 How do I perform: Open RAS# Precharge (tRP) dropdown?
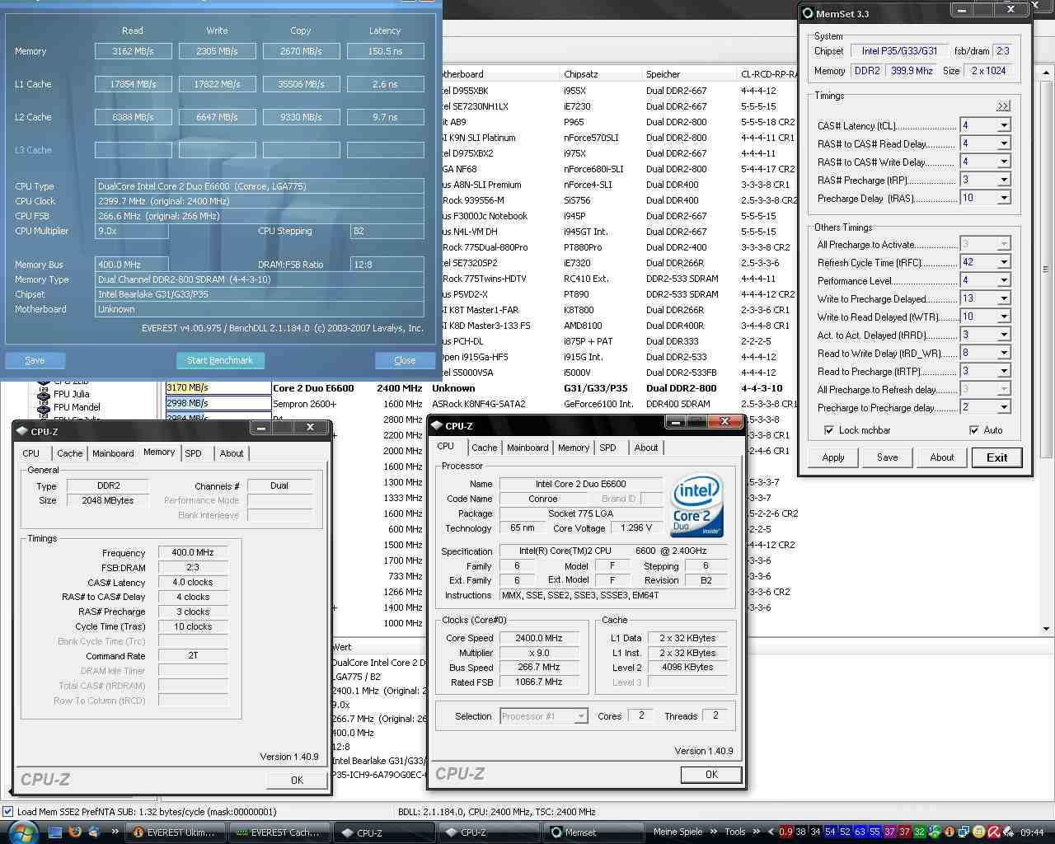click(x=1003, y=180)
